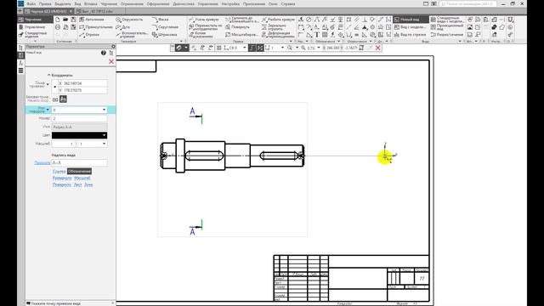
Task: Click the search commands field
Action: click(468, 3)
